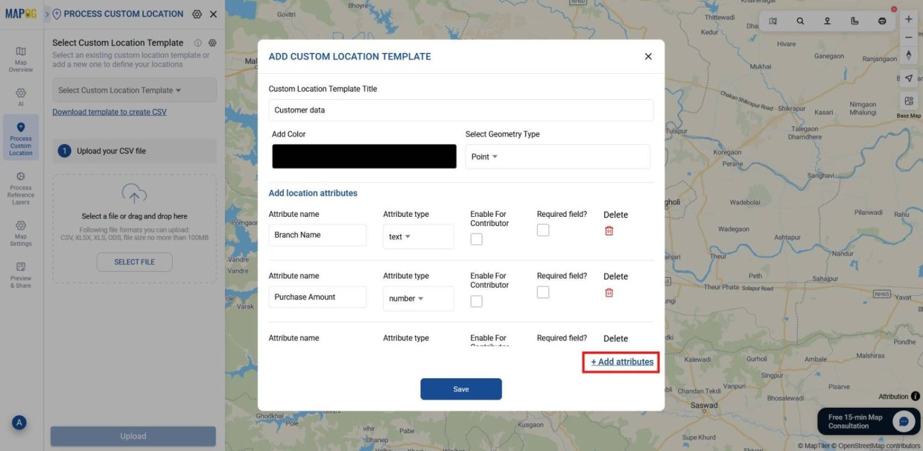The image size is (923, 451).
Task: Open the Base Map selector icon
Action: 908,101
